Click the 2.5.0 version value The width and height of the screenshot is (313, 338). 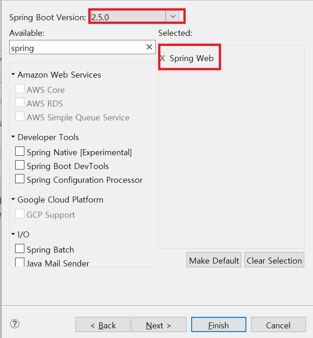[100, 17]
